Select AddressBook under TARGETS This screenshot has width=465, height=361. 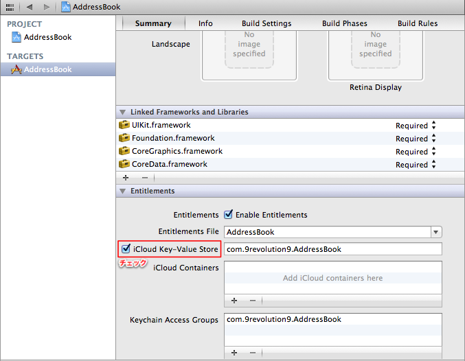coord(58,69)
